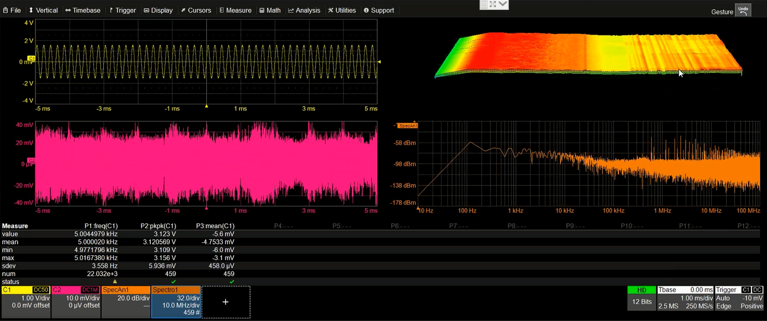Click the SpecAn1 spectrum trace grid
Screen dimensions: 767x321
589,164
